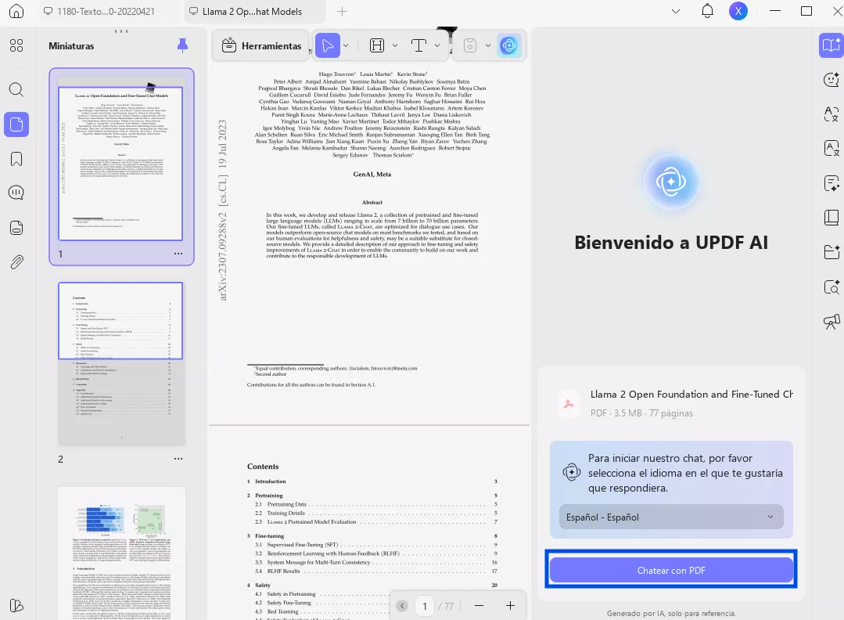Open the form fields panel icon in the left sidebar
The image size is (844, 620).
[16, 228]
